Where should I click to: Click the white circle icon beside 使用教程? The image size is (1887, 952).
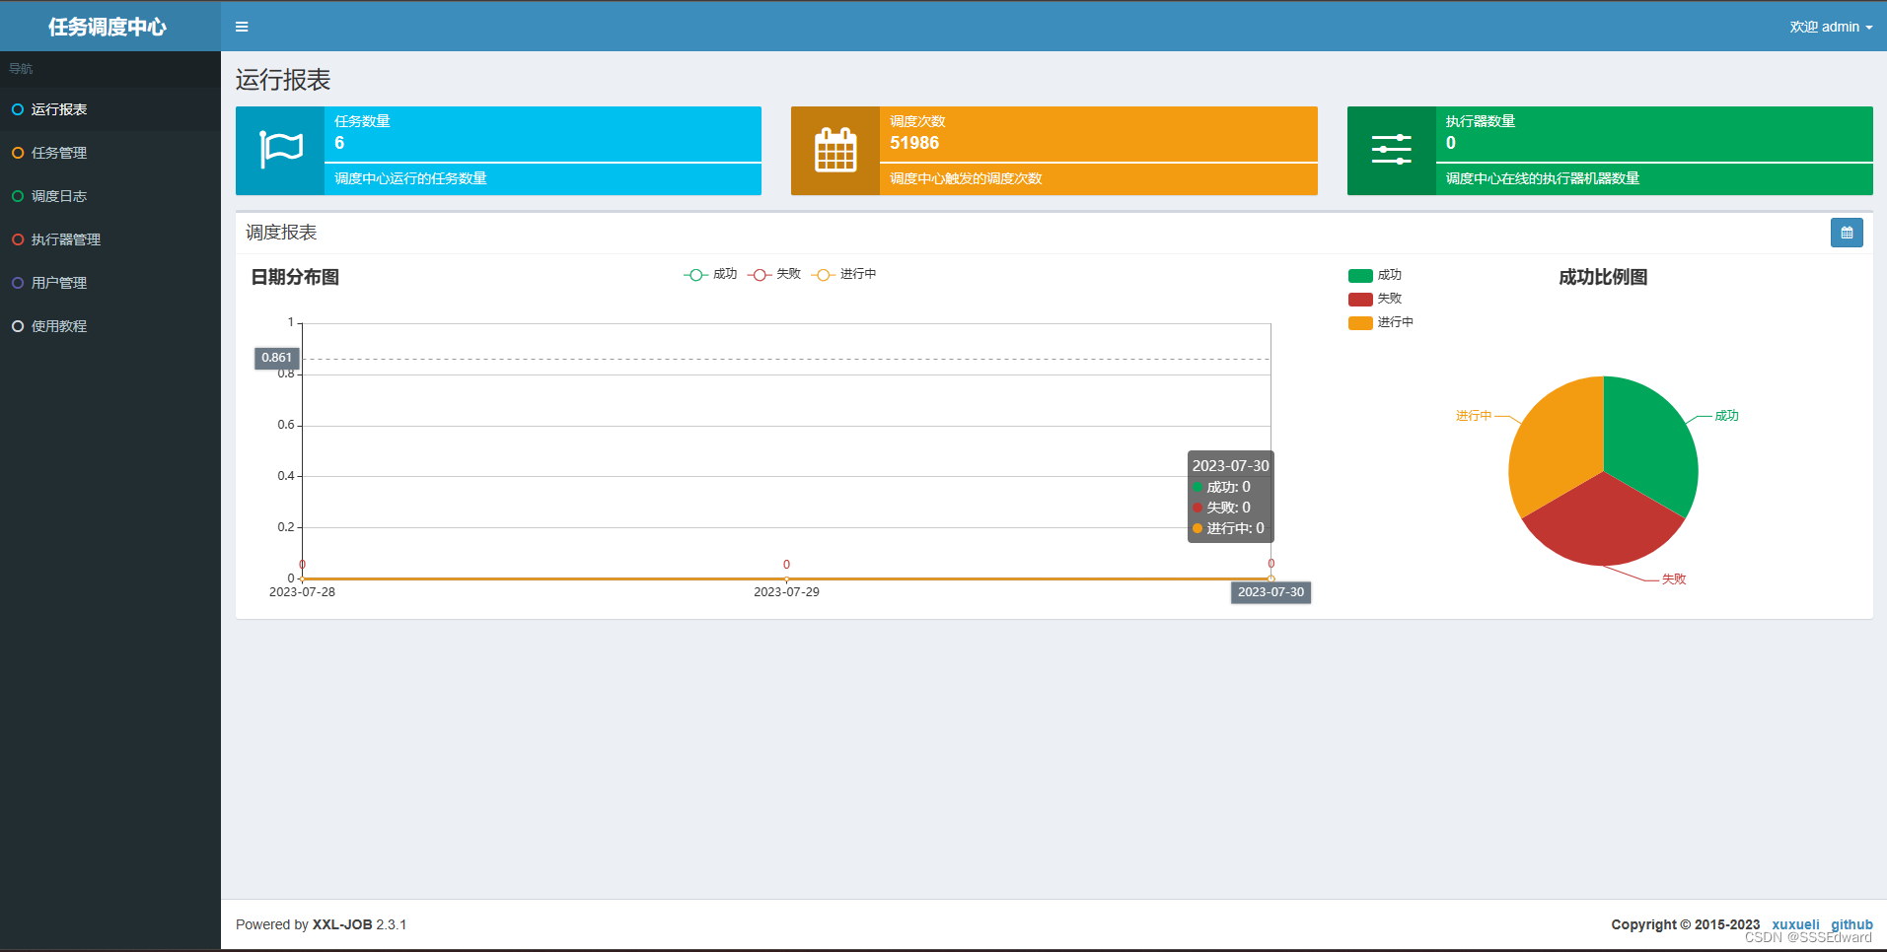pos(18,326)
